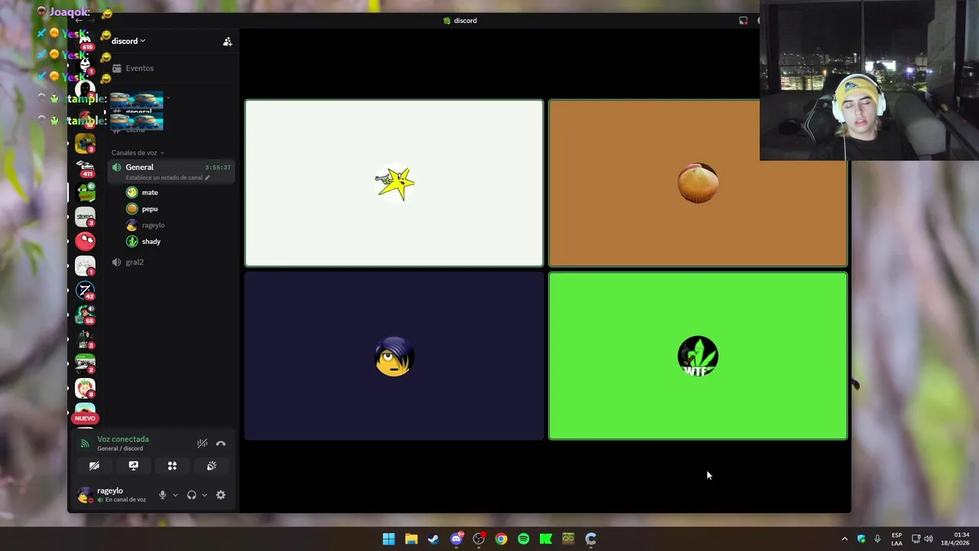Open microphone input options arrow
The image size is (979, 551).
175,495
